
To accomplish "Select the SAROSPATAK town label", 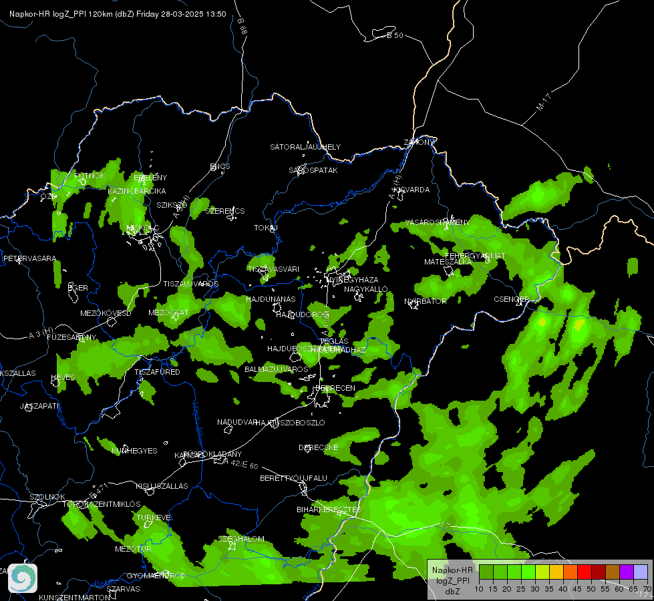I will [x=313, y=170].
